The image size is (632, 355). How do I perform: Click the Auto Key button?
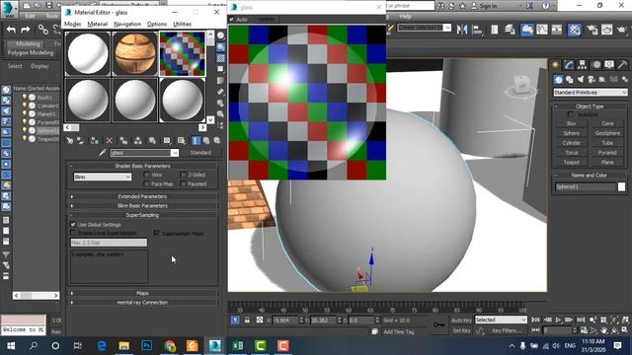pos(461,319)
